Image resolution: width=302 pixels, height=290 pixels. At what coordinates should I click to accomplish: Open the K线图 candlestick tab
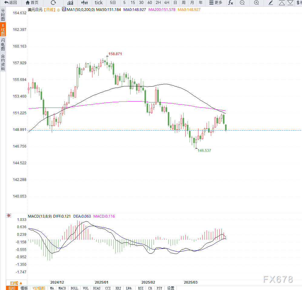[x=3, y=29]
